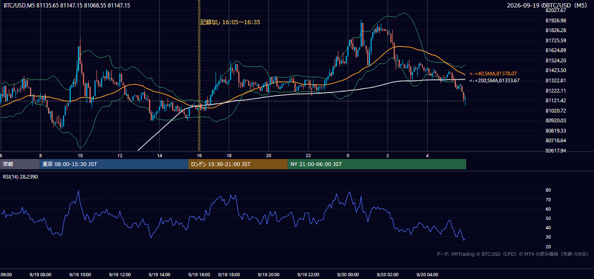Click the BTC/USD,M5 OHLC header text
This screenshot has height=279, width=594.
(67, 6)
